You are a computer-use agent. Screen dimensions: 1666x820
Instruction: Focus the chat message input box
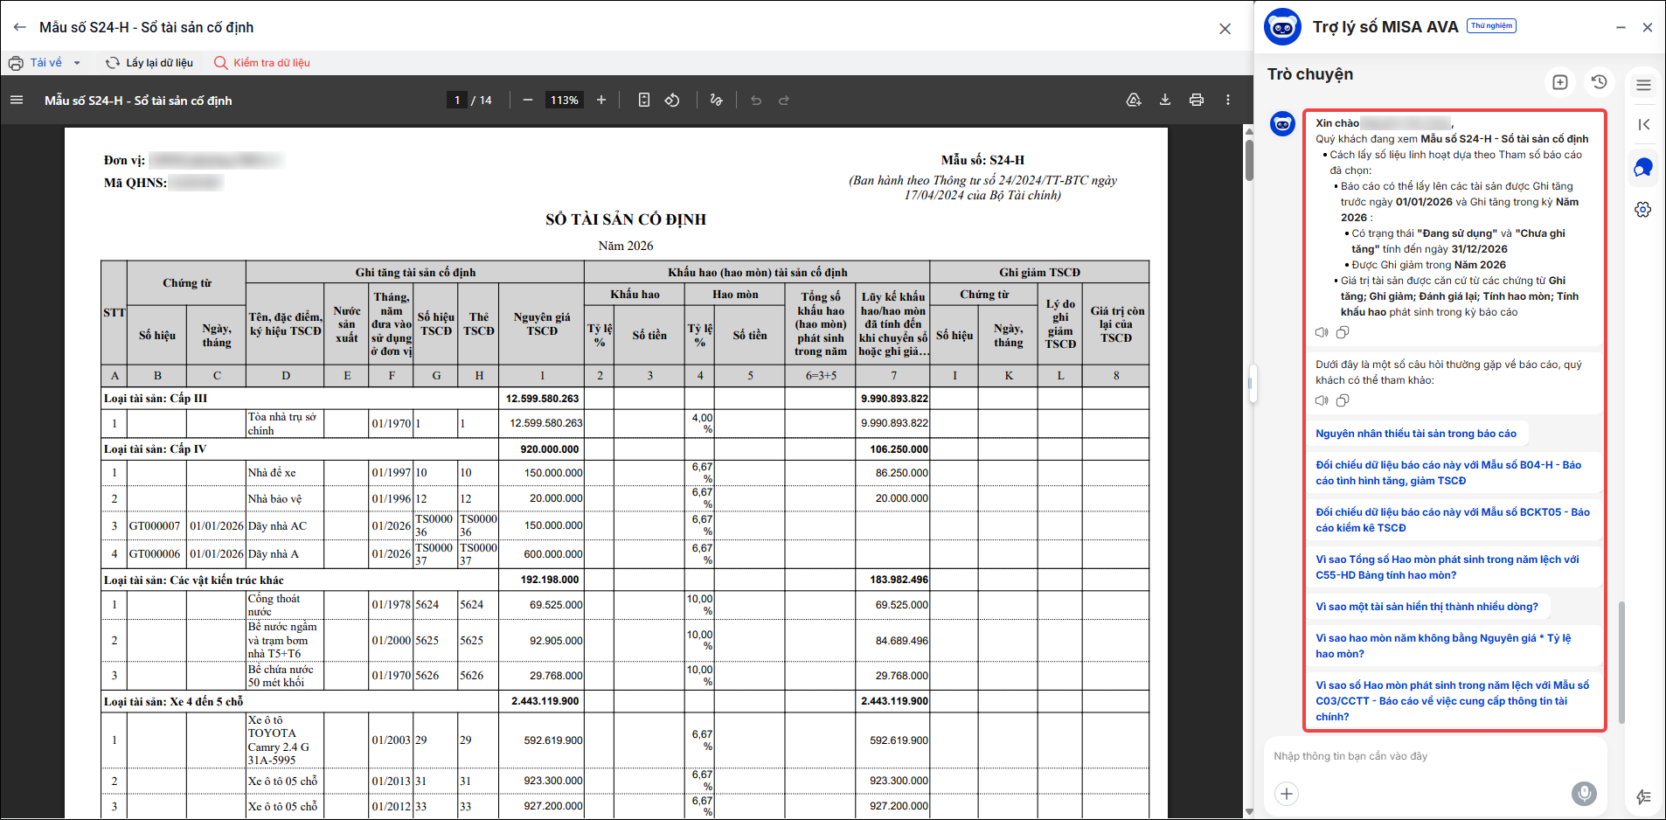pos(1433,756)
